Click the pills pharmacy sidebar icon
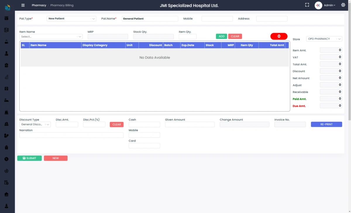Viewport: 351px width, 213px height. (6, 135)
